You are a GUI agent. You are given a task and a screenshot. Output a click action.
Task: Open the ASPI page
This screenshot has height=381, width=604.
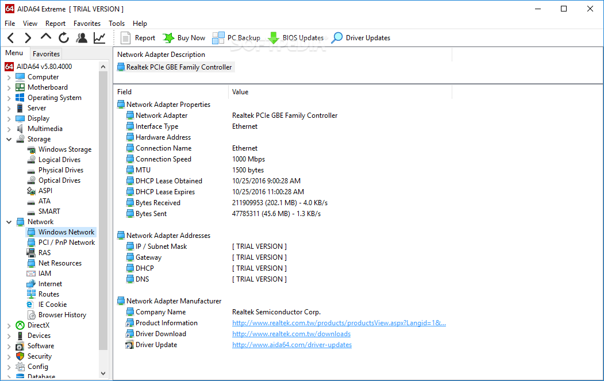(45, 191)
